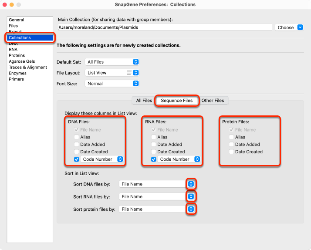Image resolution: width=311 pixels, height=250 pixels.
Task: Open the Choose button dropdown arrow
Action: (300, 27)
